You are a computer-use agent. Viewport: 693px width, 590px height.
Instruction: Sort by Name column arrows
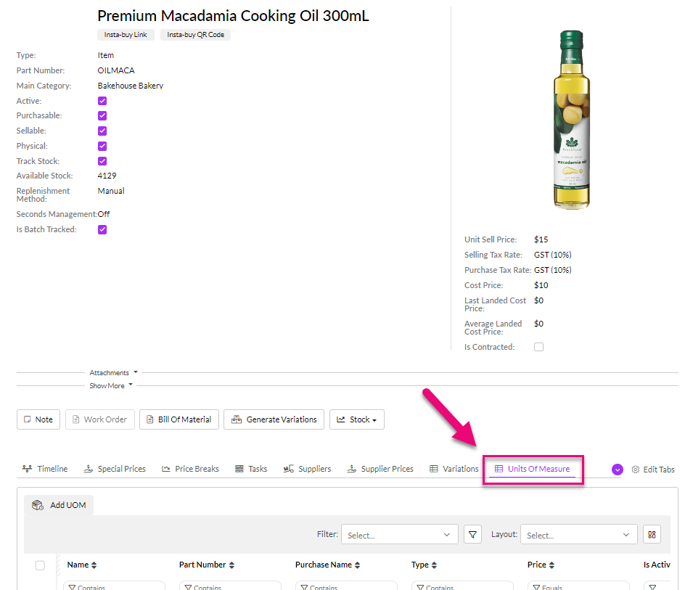pos(94,565)
